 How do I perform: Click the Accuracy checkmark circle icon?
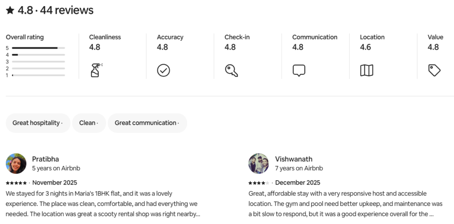[x=163, y=70]
